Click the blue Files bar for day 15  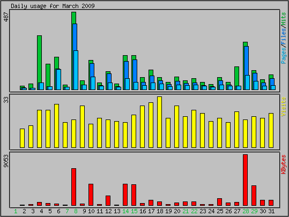pos(135,71)
